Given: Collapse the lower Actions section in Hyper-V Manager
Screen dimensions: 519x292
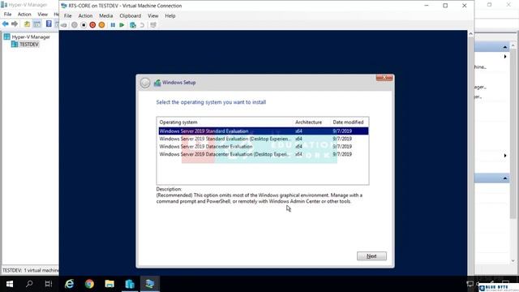Looking at the screenshot, I should pos(504,178).
